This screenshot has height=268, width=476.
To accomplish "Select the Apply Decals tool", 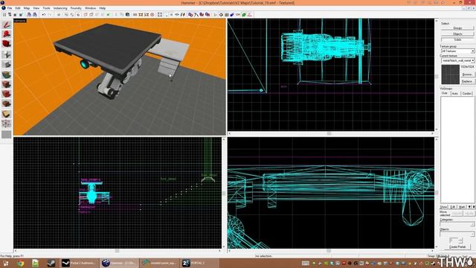I will pos(7,94).
